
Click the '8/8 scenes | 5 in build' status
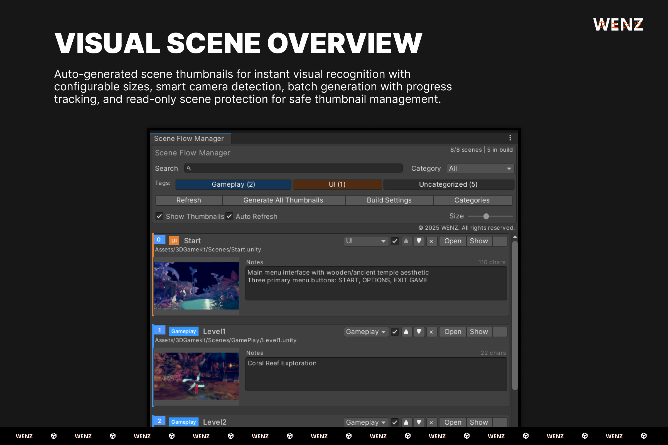(482, 150)
